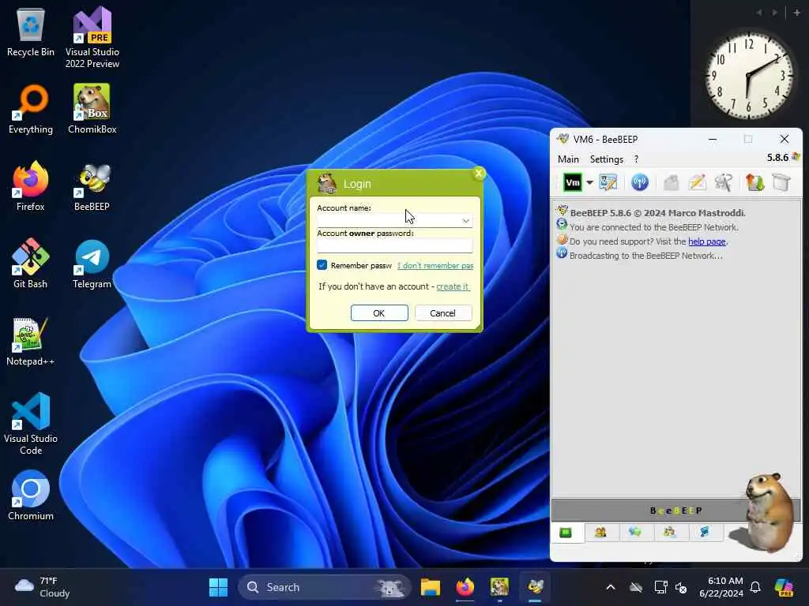Screen dimensions: 809x606
Task: Switch to the blue network tab in BeeBEEP
Action: click(704, 533)
